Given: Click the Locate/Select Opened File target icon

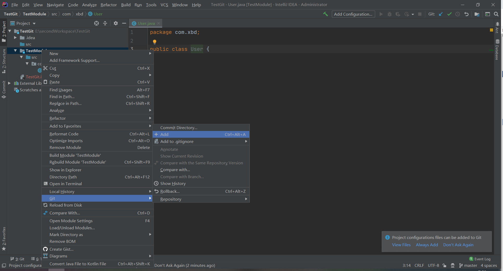Looking at the screenshot, I should pos(96,23).
